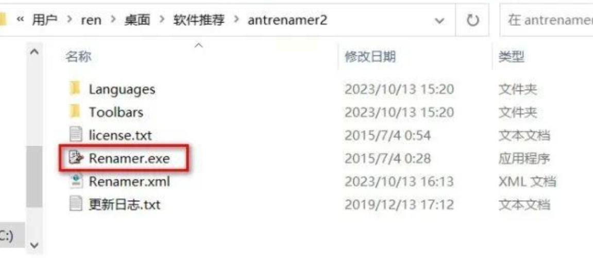Go to 桌面 in the breadcrumb path

(137, 20)
